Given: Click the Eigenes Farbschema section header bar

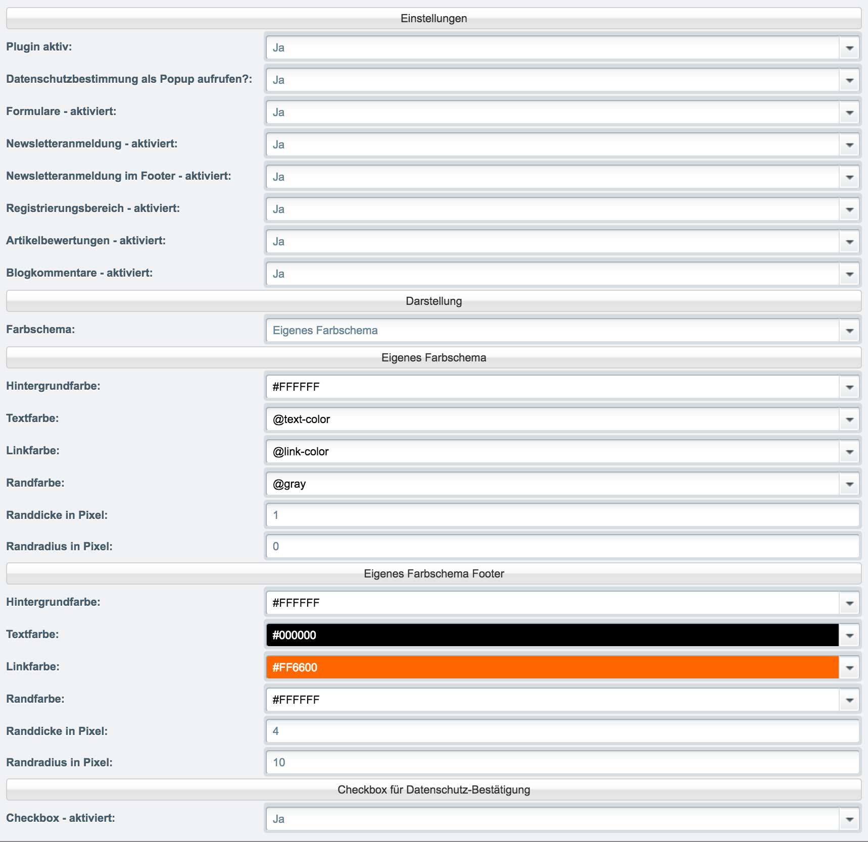Looking at the screenshot, I should click(433, 357).
